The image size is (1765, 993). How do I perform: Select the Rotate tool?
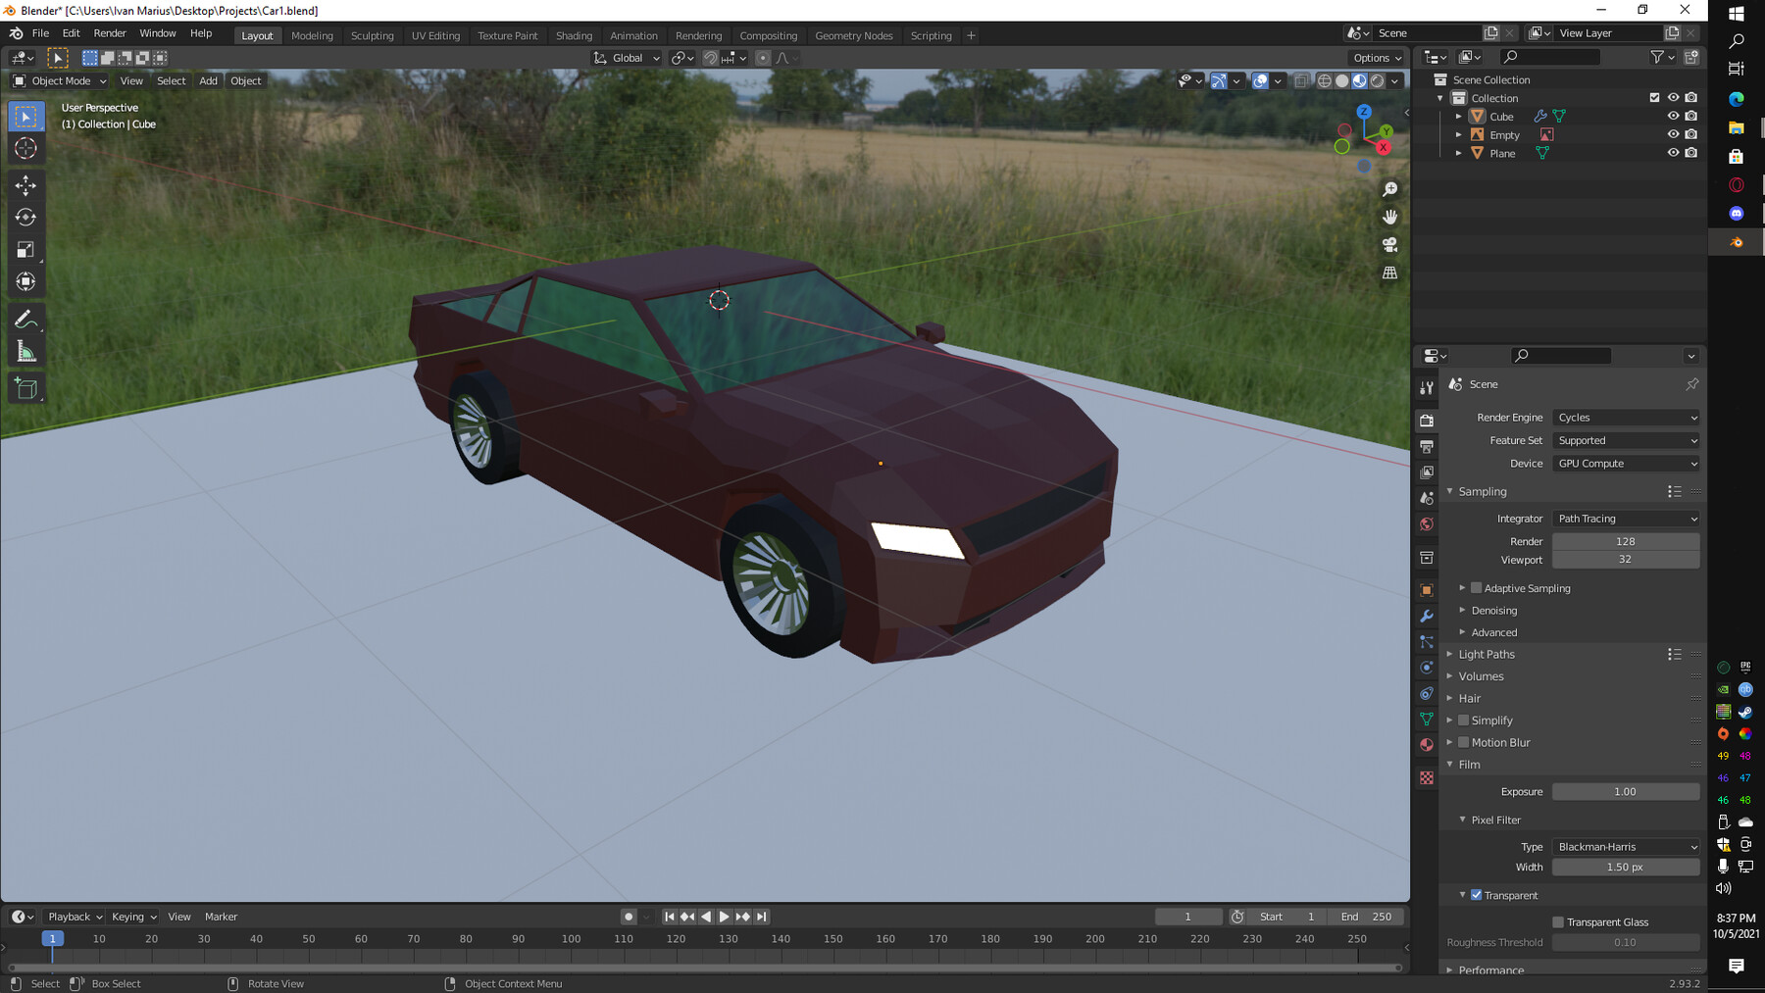point(26,218)
